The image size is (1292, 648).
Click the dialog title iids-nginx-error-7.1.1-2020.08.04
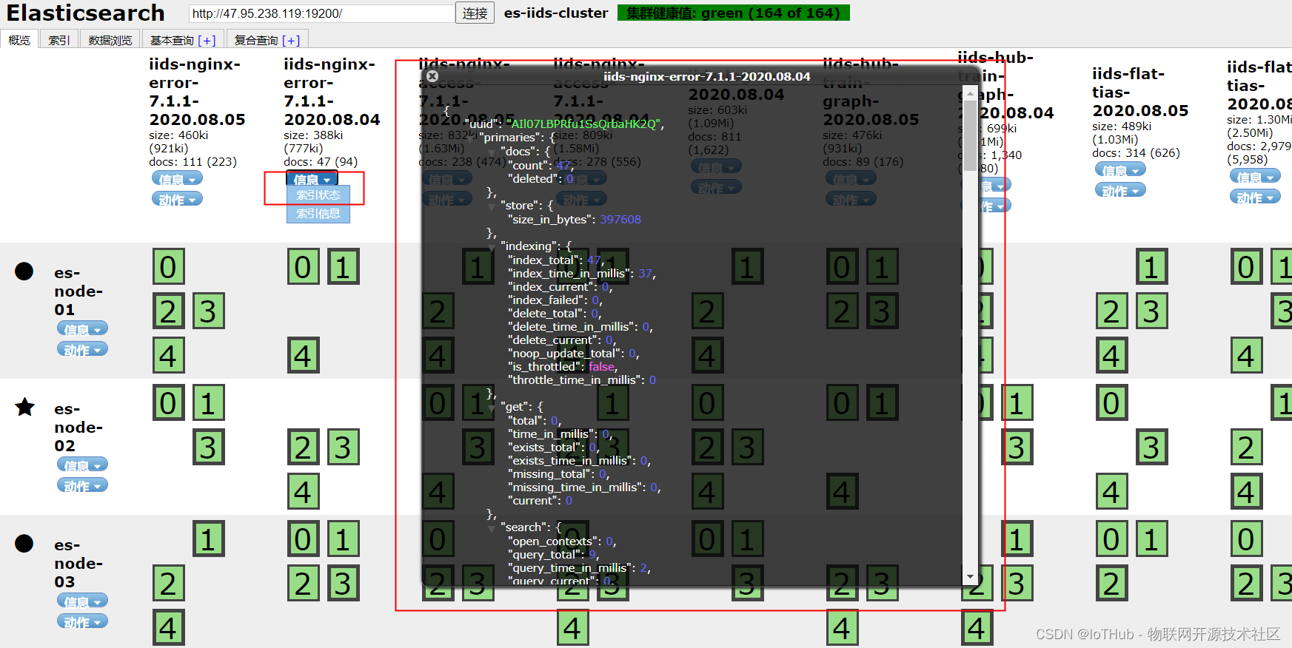[706, 76]
